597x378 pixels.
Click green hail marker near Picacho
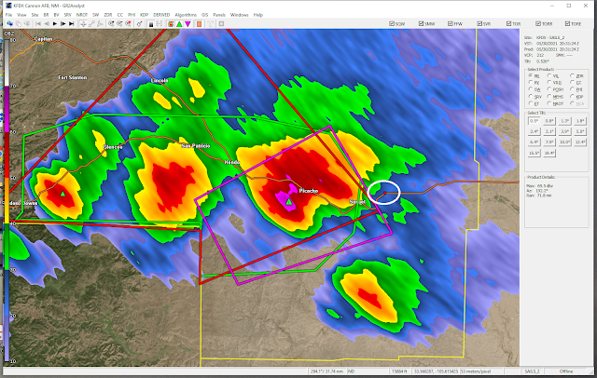click(x=289, y=201)
